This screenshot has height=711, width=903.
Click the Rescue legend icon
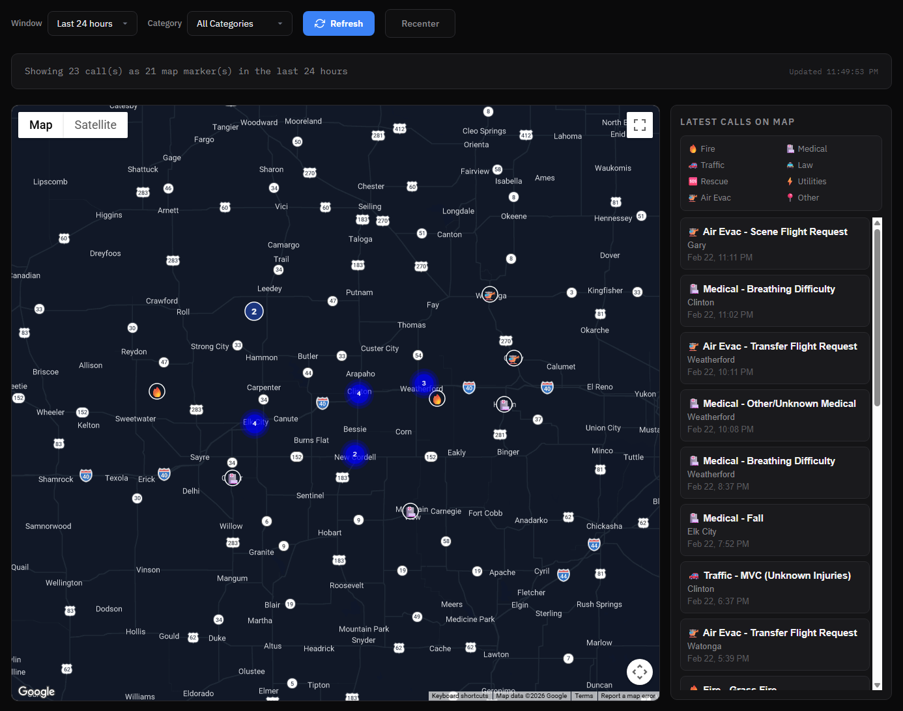coord(693,181)
